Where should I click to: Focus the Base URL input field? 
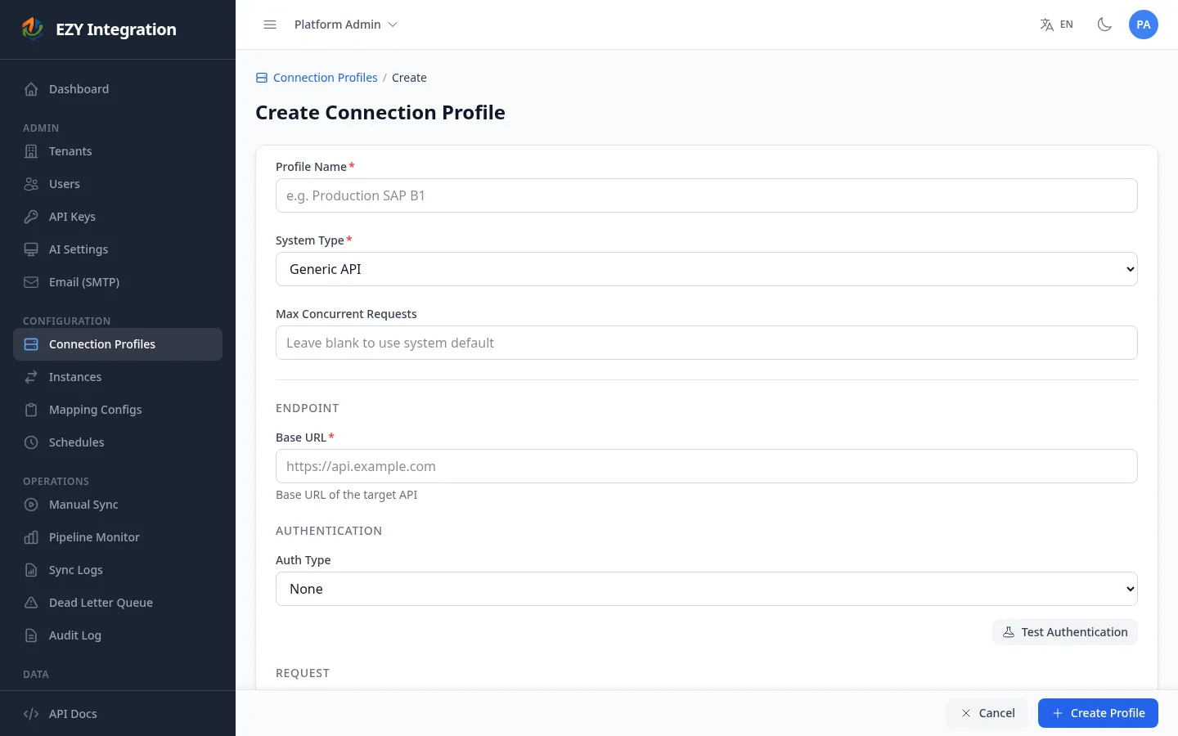tap(707, 466)
